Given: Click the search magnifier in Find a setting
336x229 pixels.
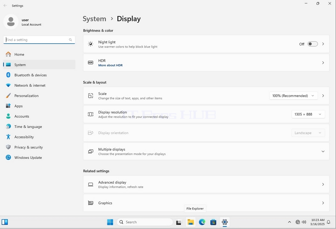Looking at the screenshot, I should (70, 40).
